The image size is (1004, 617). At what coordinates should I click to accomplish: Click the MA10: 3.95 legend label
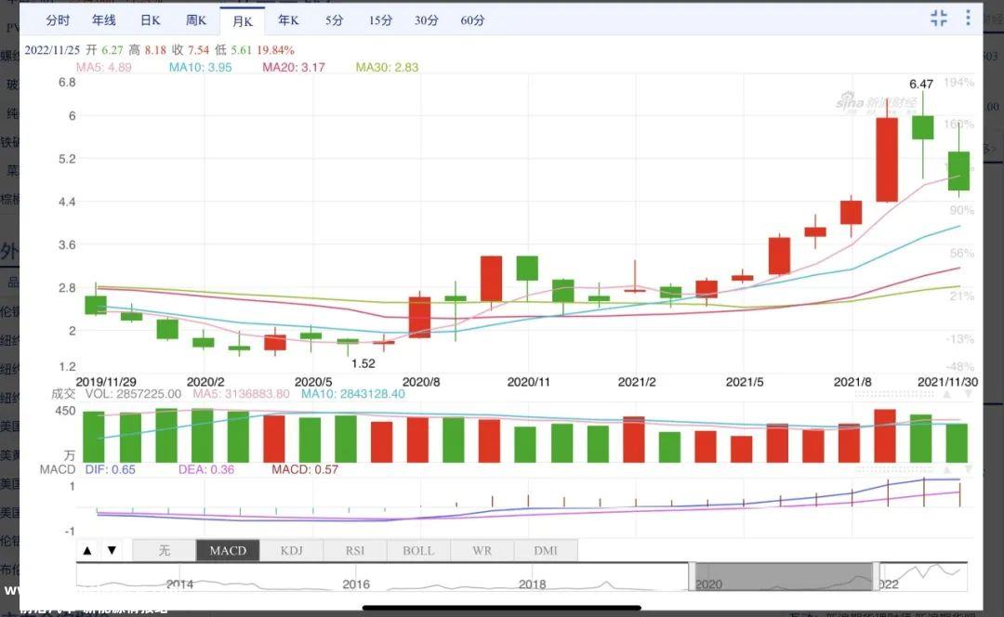(201, 67)
